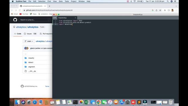Open the File menu
This screenshot has height=106, width=188.
click(x=30, y=1)
